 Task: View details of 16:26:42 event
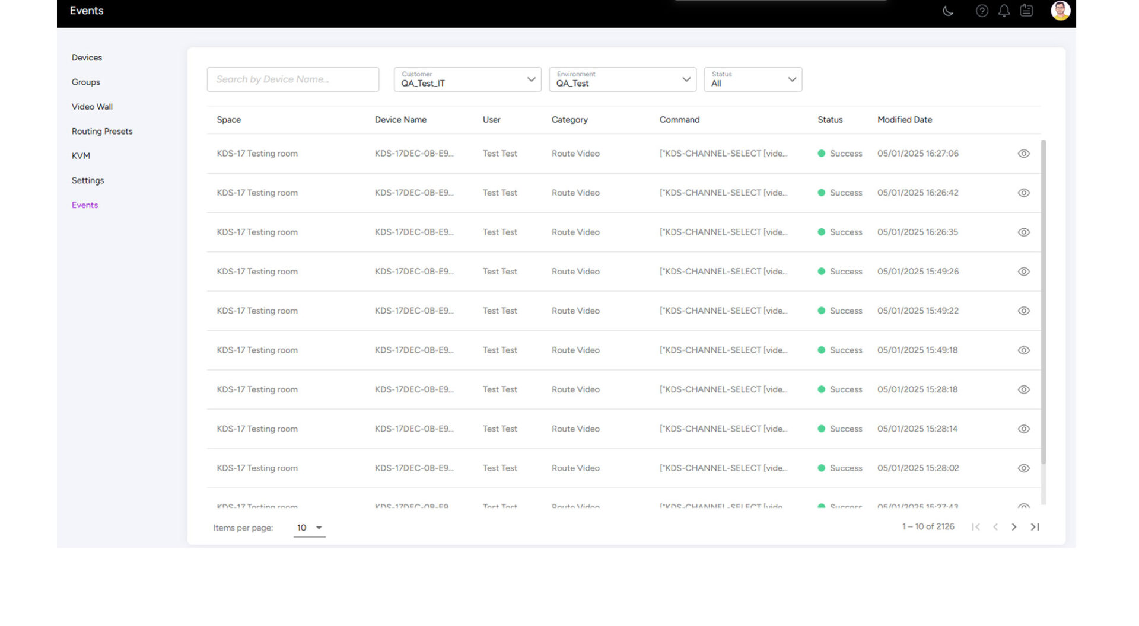pos(1023,193)
